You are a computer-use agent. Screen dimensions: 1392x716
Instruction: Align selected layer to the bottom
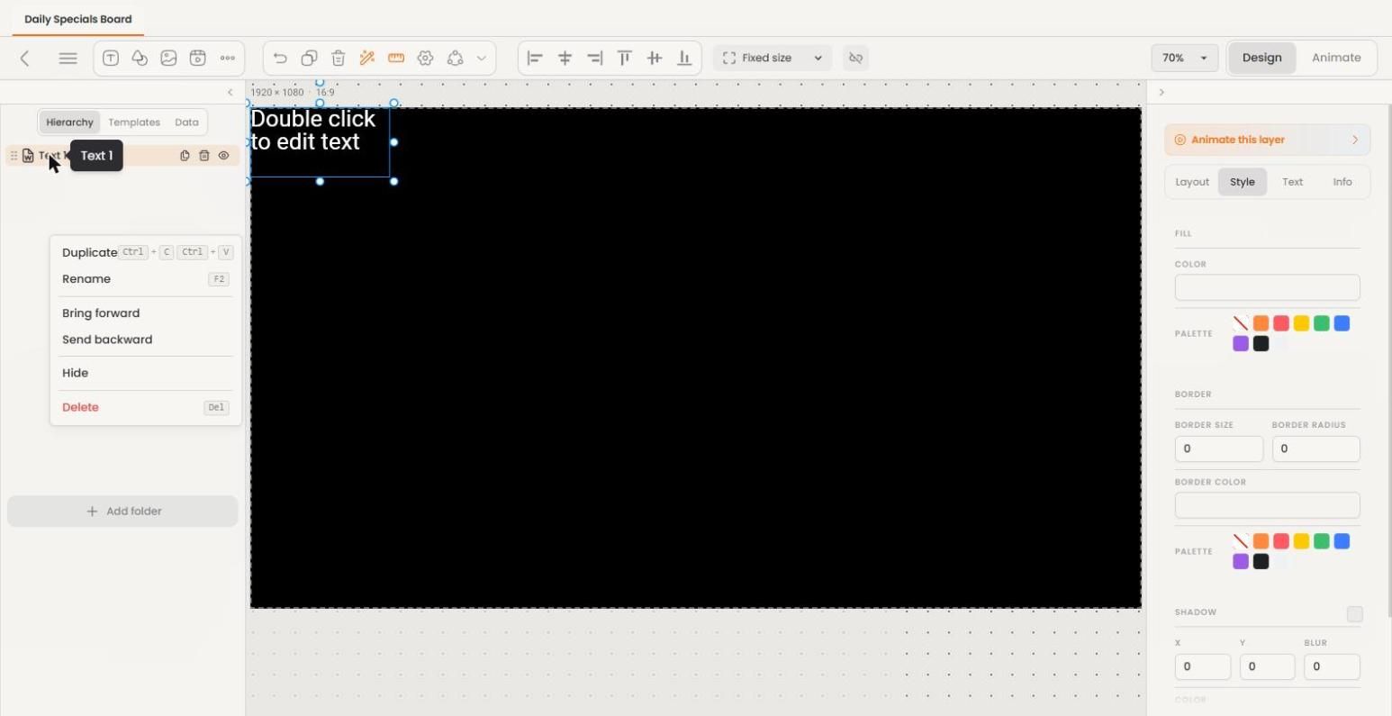point(684,58)
